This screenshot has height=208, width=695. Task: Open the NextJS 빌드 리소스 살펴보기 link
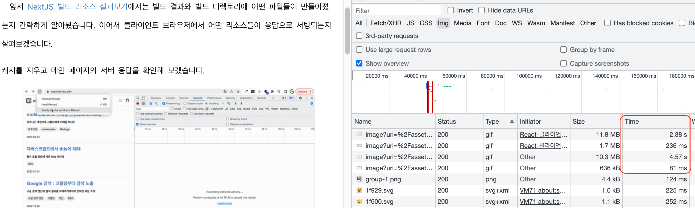[x=77, y=6]
